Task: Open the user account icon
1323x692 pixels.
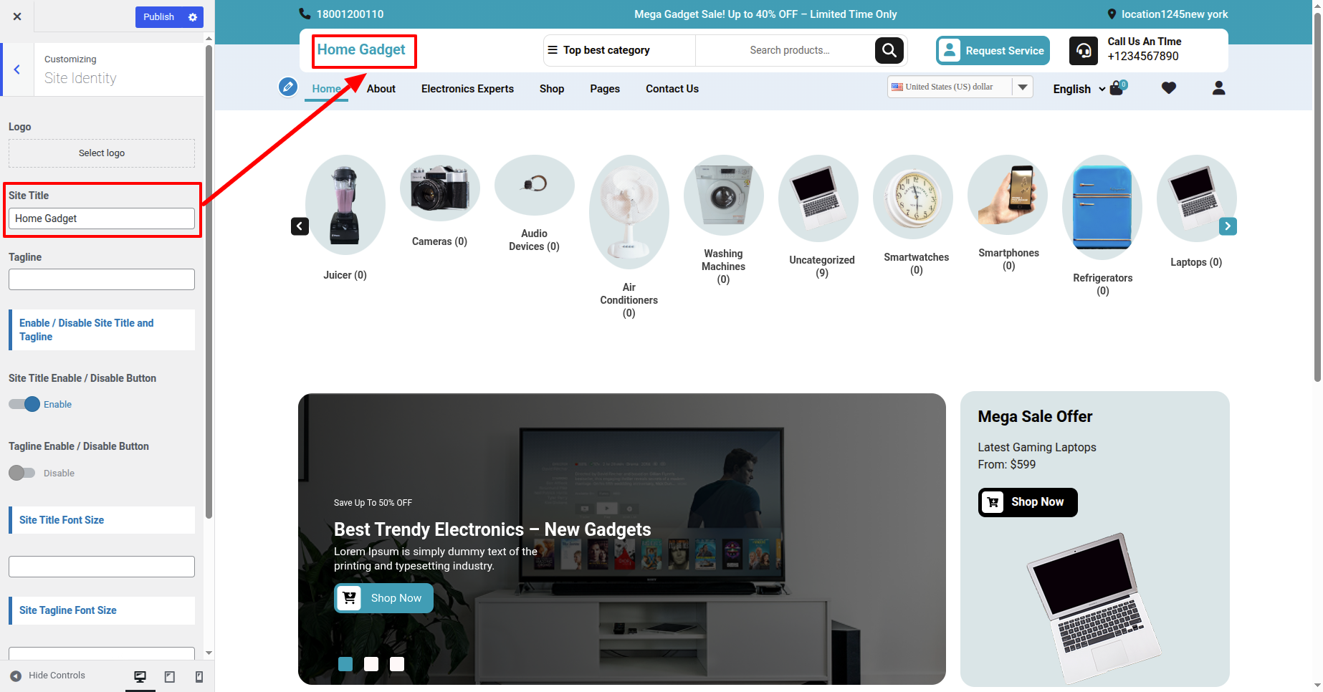Action: pyautogui.click(x=1218, y=88)
